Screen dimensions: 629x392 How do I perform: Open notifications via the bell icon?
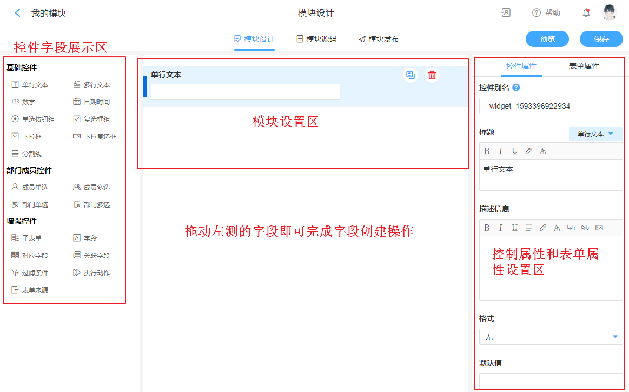[x=586, y=13]
